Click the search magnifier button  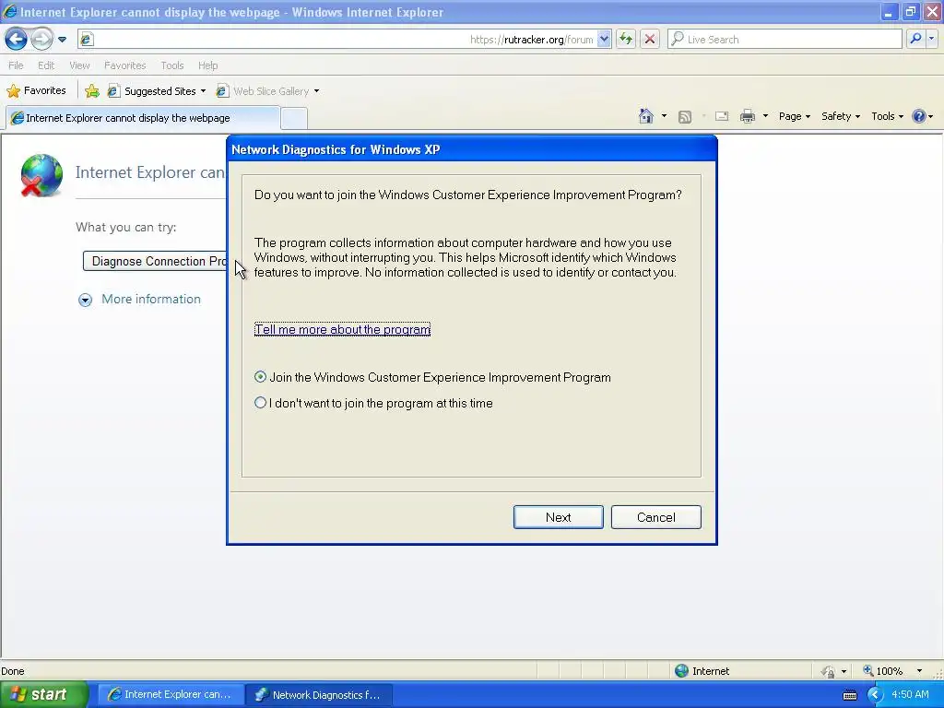point(915,39)
